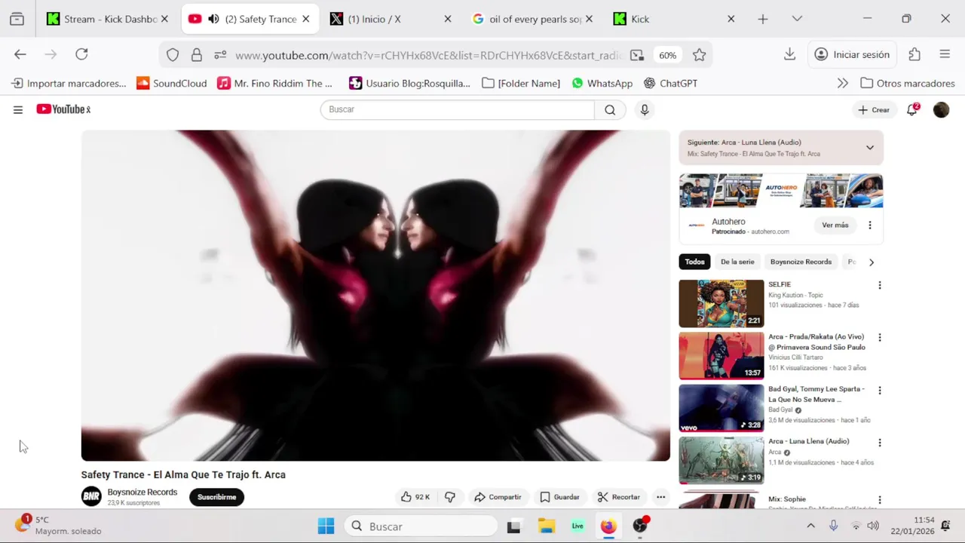Show more filter chips with right arrow
This screenshot has width=965, height=543.
tap(871, 262)
